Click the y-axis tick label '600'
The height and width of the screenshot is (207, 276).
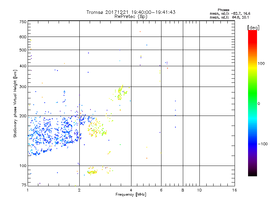tap(23, 37)
